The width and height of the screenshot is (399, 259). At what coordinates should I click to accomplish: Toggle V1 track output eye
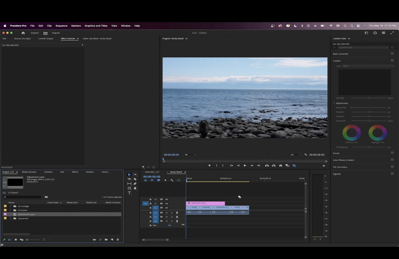pyautogui.click(x=167, y=208)
